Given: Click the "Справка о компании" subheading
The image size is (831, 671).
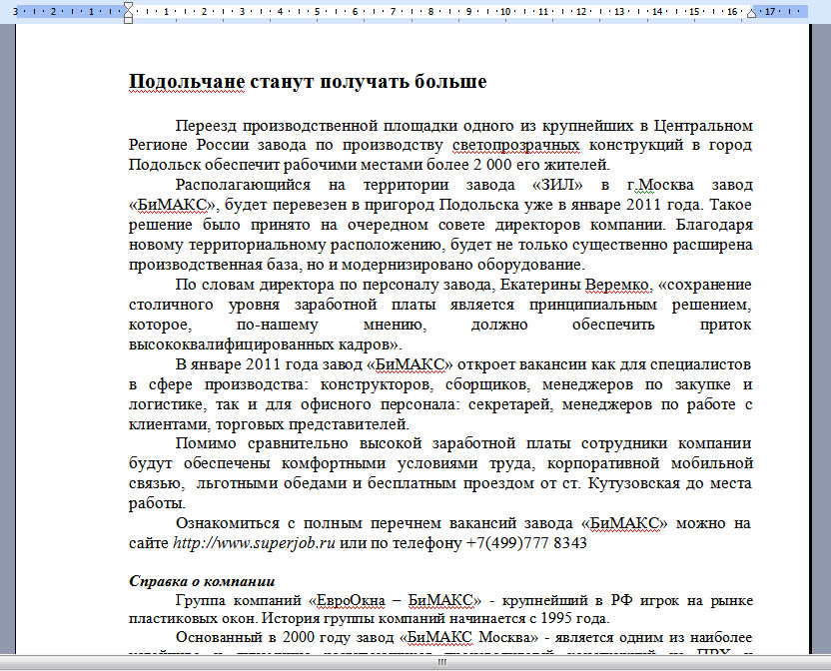Looking at the screenshot, I should coord(202,581).
